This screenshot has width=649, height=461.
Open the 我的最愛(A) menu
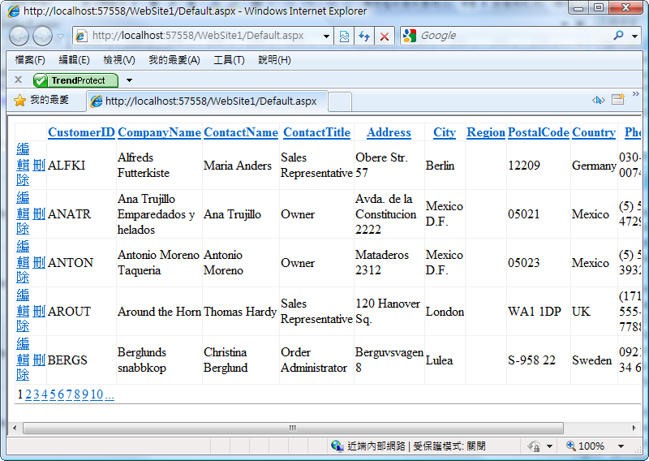(174, 60)
